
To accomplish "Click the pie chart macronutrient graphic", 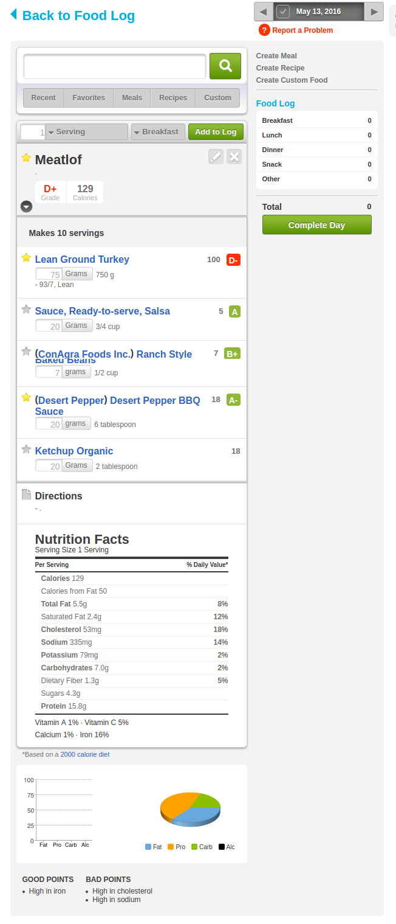I will [x=190, y=809].
